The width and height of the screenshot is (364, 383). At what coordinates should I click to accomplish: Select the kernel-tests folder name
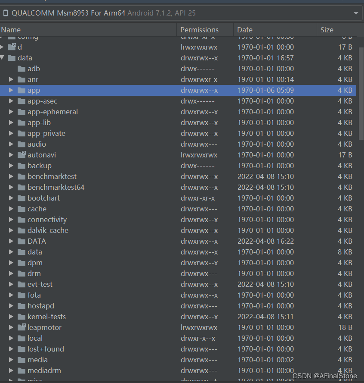point(47,317)
